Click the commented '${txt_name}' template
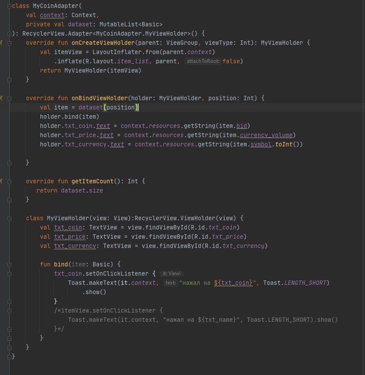The height and width of the screenshot is (375, 365). pos(217,320)
